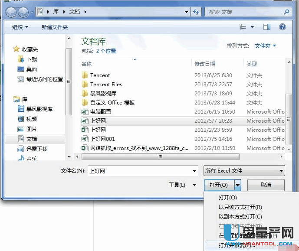299x251 pixels.
Task: Expand the chevron after 库 in address bar
Action: [x=64, y=12]
